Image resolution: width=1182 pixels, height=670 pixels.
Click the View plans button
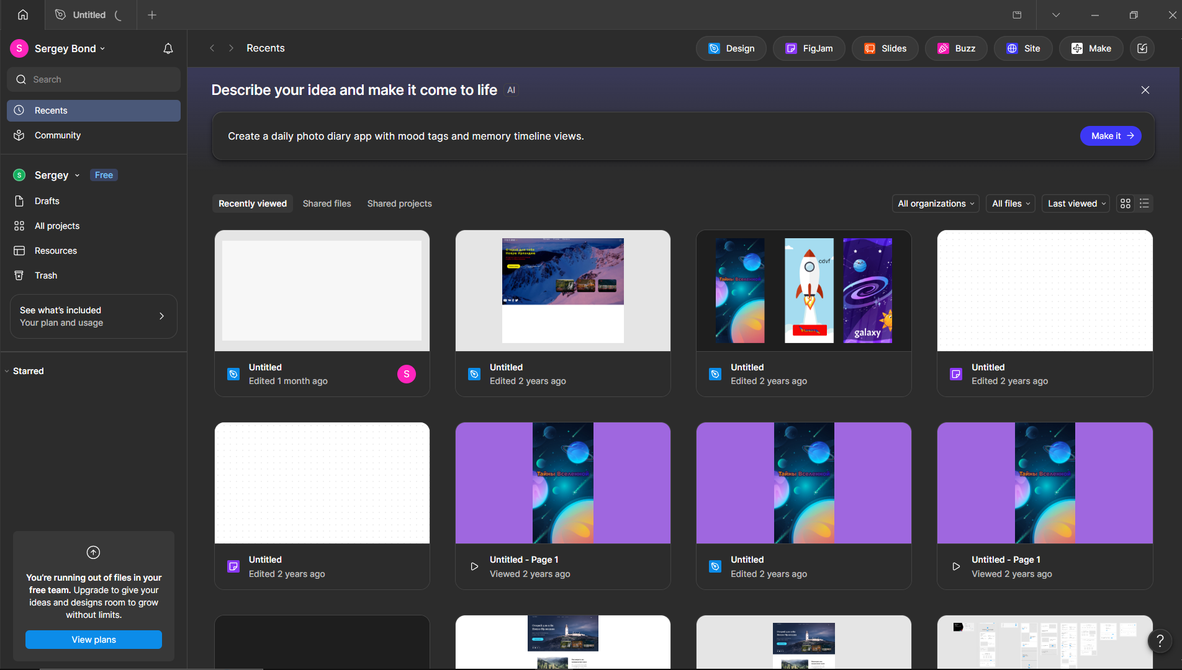(94, 640)
